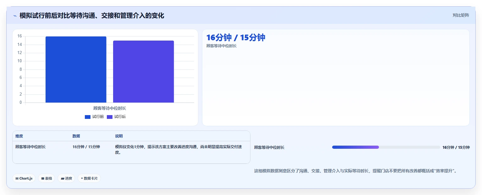Click the 16分钟 / 15分钟 value beside progress bar
Screen dimensions: 482x195
point(456,148)
